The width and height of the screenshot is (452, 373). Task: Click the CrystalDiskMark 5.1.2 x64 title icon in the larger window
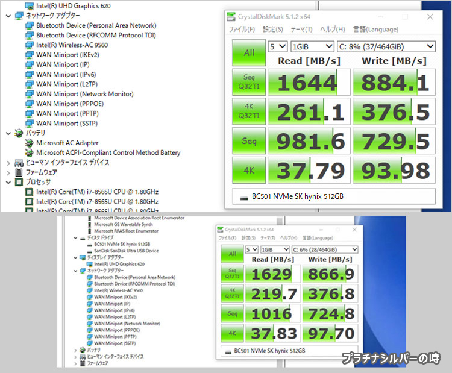click(x=231, y=17)
